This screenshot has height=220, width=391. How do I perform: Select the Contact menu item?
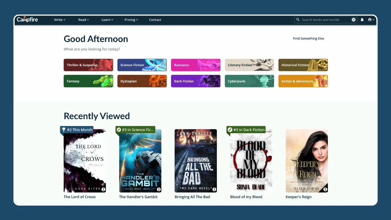[155, 20]
